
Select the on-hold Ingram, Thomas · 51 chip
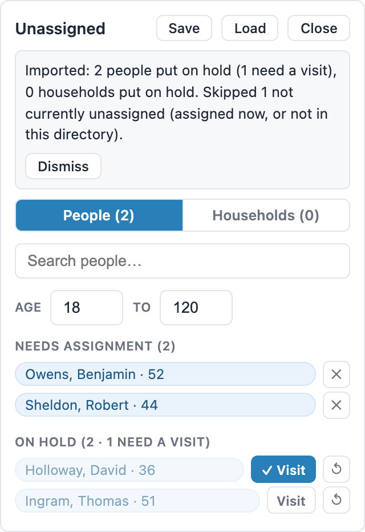137,501
